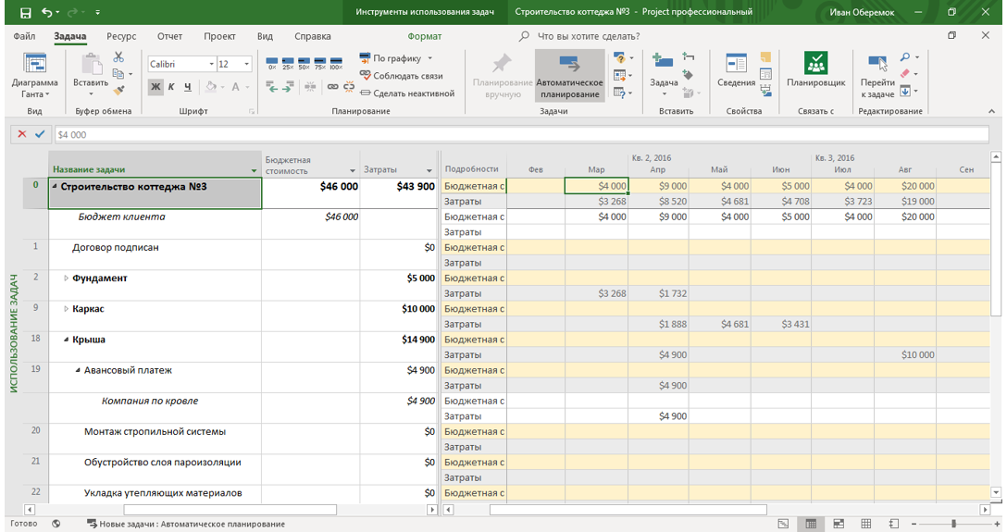Click the Format Painter brush icon
Image resolution: width=1007 pixels, height=532 pixels.
coord(118,91)
